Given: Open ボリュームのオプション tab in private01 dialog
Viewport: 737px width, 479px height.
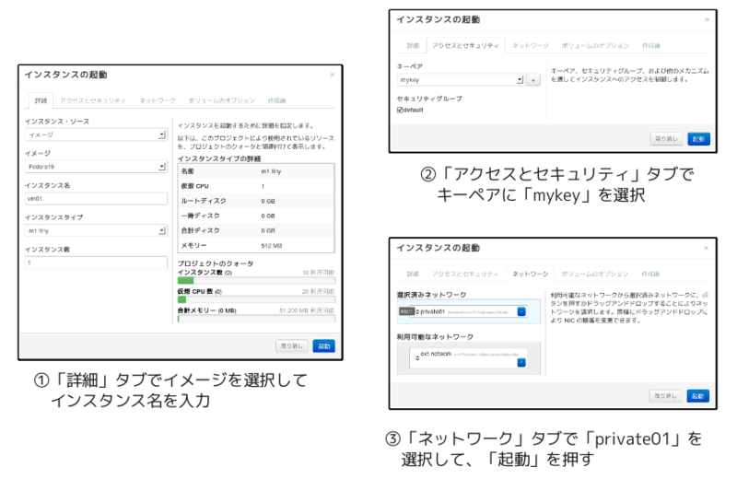Looking at the screenshot, I should (594, 275).
